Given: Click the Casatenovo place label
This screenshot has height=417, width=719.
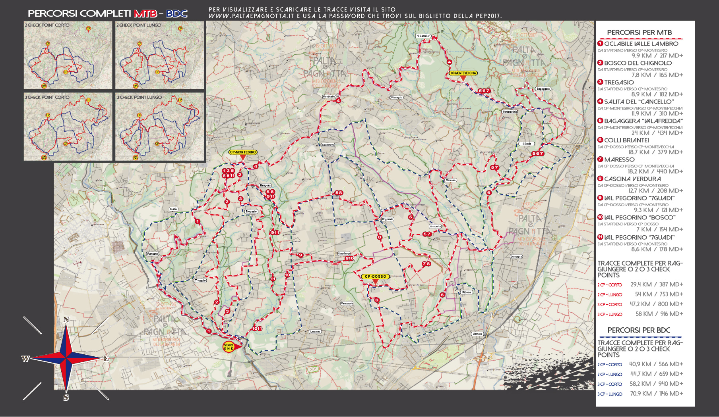Looking at the screenshot, I should [328, 145].
